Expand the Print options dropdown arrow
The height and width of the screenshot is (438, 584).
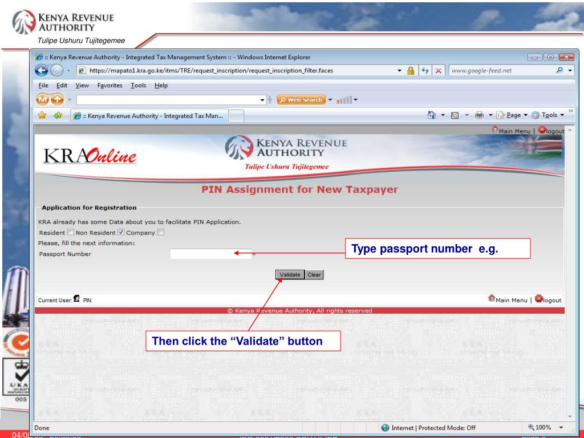pos(490,115)
